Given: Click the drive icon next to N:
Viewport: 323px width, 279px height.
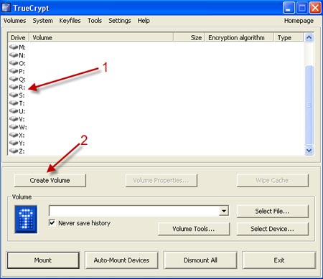Looking at the screenshot, I should tap(14, 55).
